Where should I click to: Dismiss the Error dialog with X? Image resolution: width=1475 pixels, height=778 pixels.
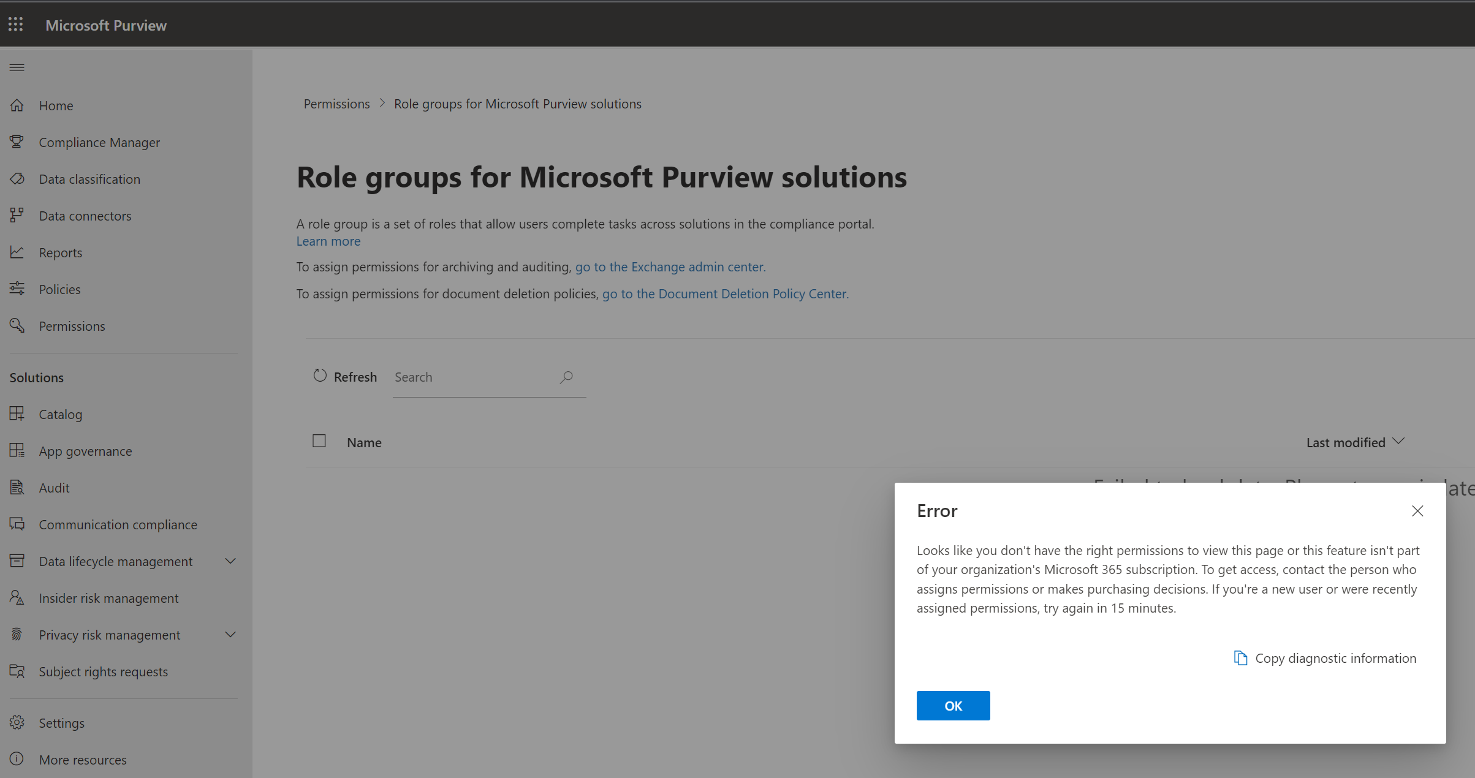point(1417,511)
